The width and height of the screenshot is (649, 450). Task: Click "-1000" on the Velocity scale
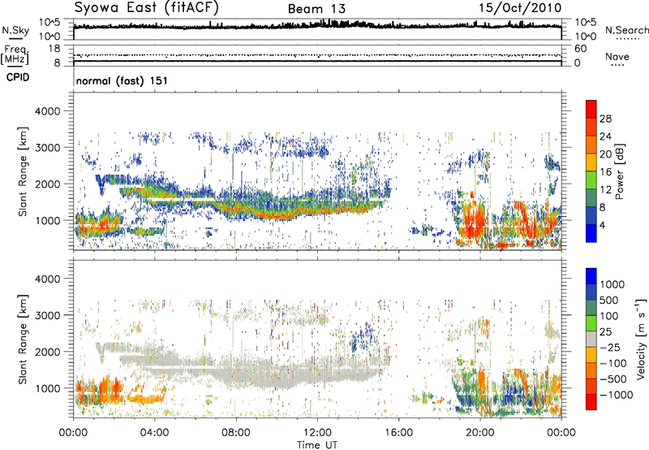pyautogui.click(x=617, y=395)
